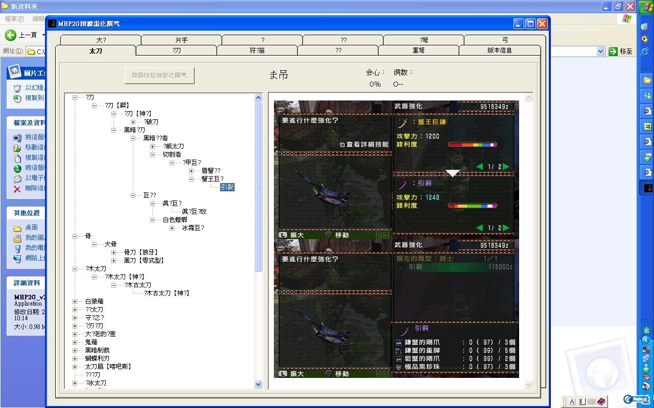This screenshot has height=408, width=654.
Task: Expand the ?威太刀 tree node
Action: pyautogui.click(x=152, y=146)
